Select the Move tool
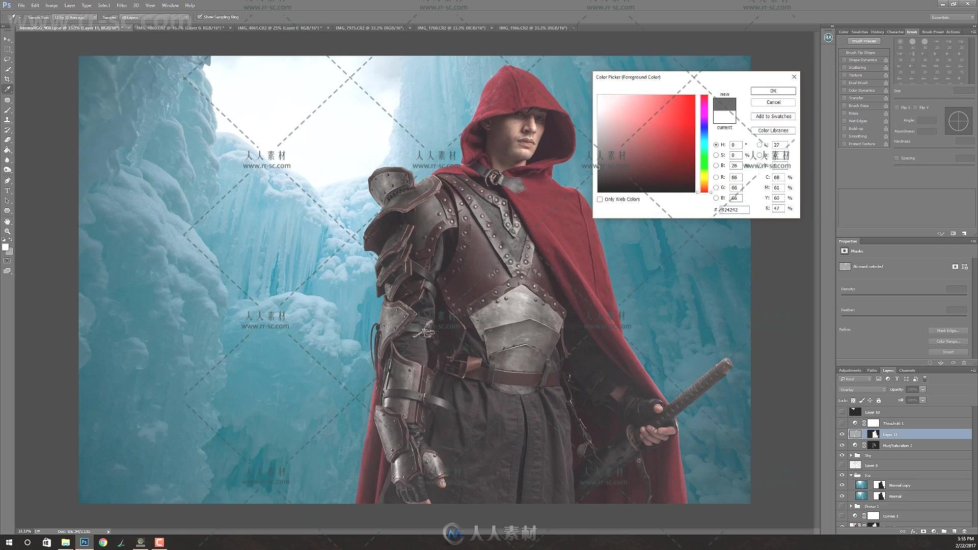Screen dimensions: 978x550 (x=7, y=39)
